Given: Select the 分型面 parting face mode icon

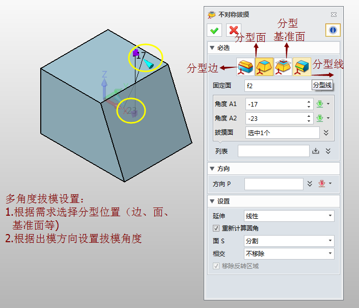Looking at the screenshot, I should [264, 67].
